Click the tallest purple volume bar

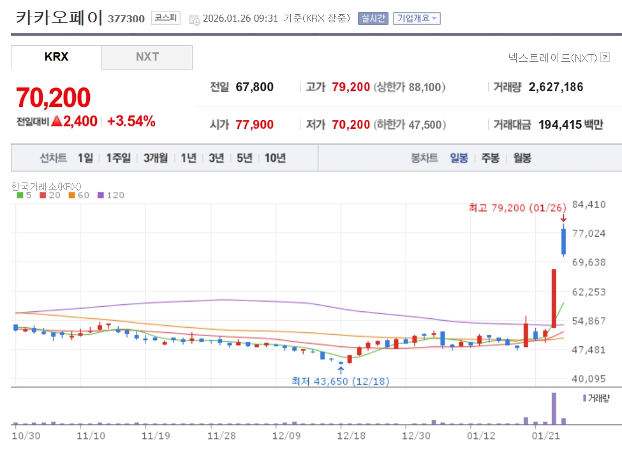click(x=554, y=408)
